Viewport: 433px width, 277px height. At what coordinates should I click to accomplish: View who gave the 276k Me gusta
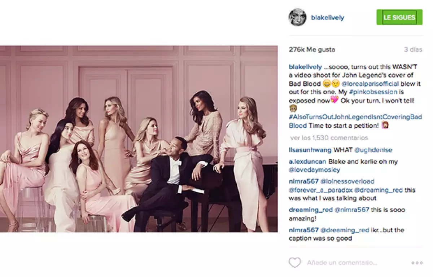pyautogui.click(x=312, y=49)
